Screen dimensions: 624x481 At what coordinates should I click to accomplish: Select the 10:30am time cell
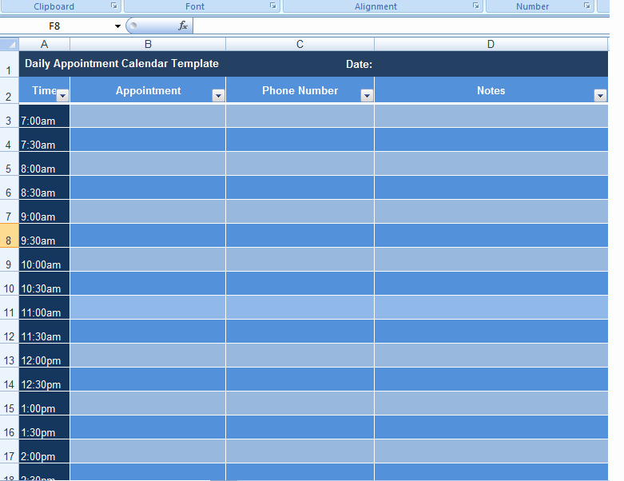(45, 284)
